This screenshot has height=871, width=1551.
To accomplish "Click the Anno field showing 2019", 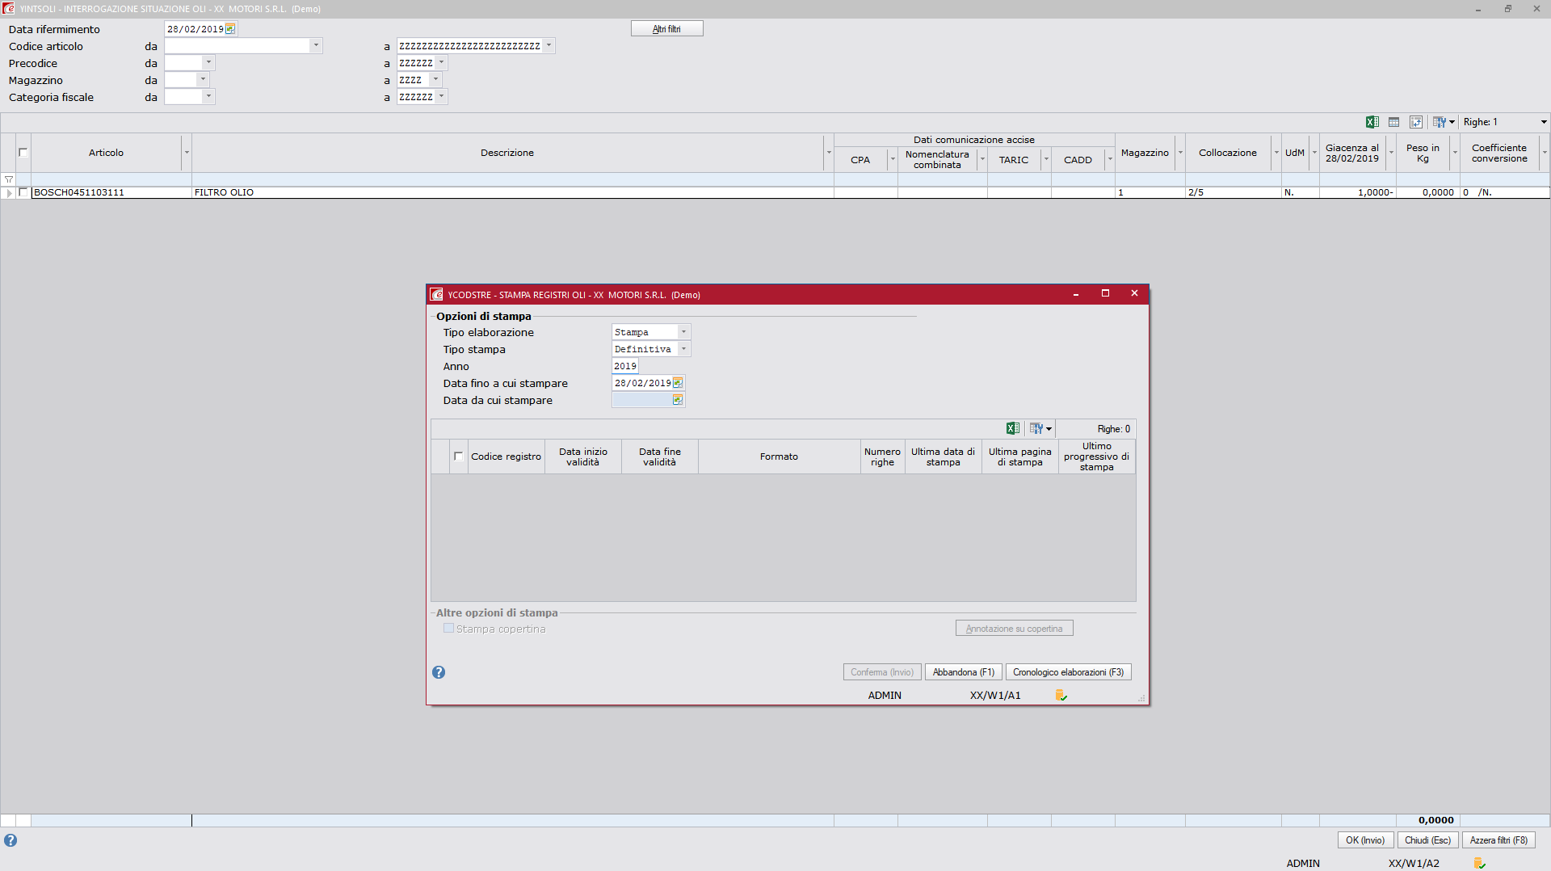I will click(x=624, y=366).
